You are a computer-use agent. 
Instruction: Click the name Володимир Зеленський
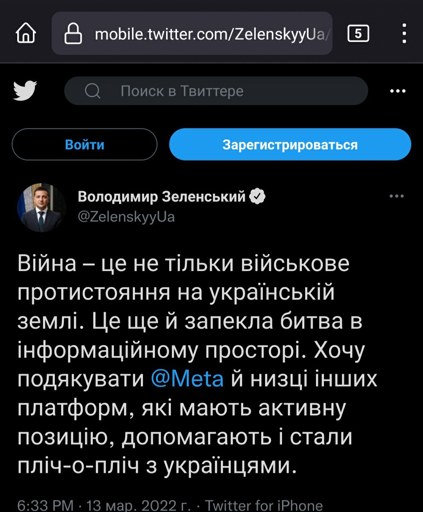click(x=162, y=196)
